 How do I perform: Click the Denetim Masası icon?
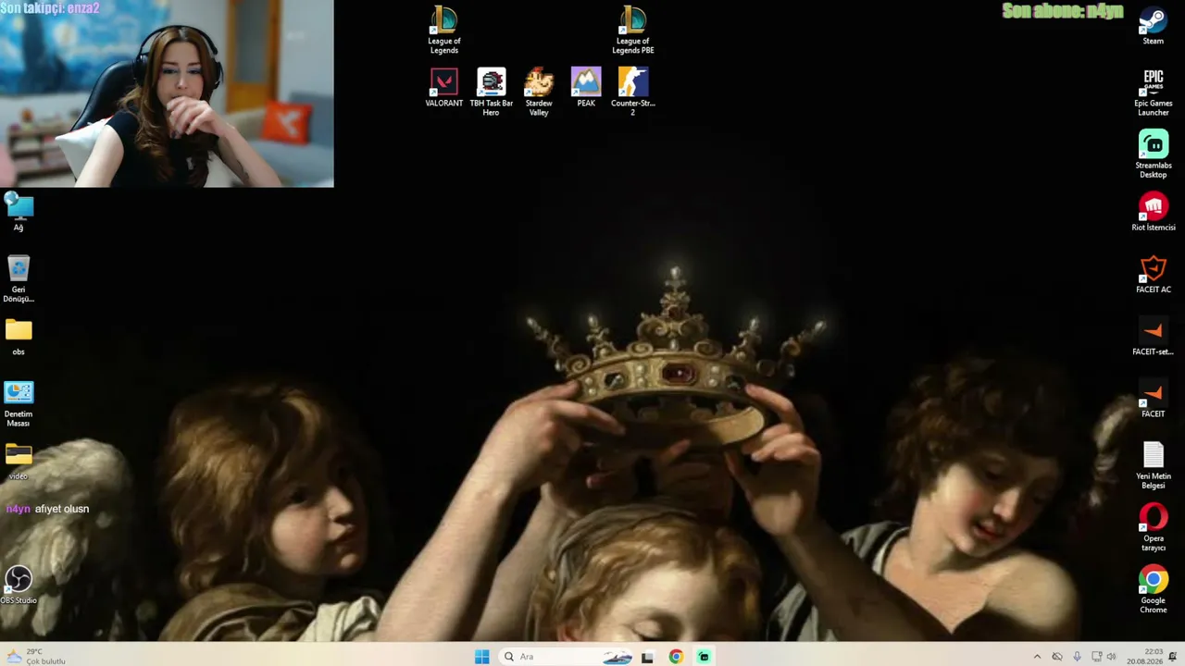click(19, 403)
